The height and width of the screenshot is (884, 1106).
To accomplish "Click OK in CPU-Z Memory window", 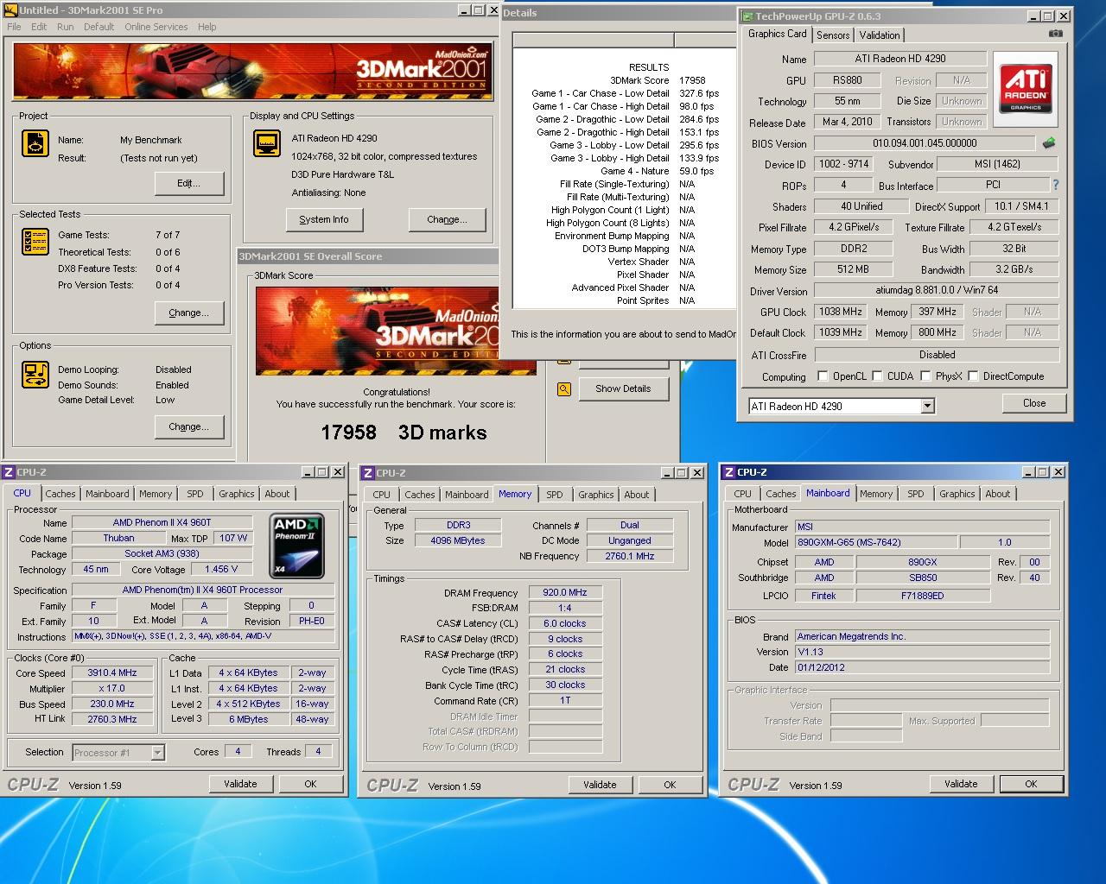I will click(670, 785).
